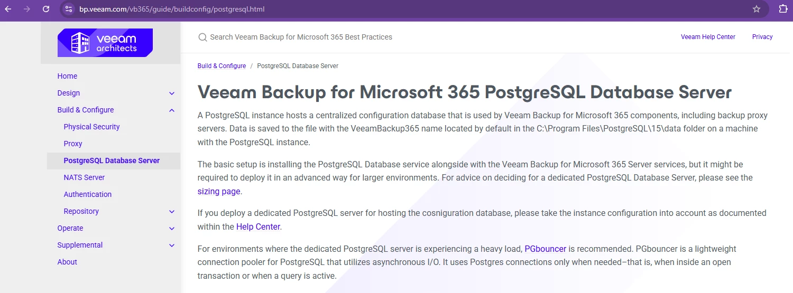Click the browser back arrow
The image size is (793, 293).
coord(8,9)
